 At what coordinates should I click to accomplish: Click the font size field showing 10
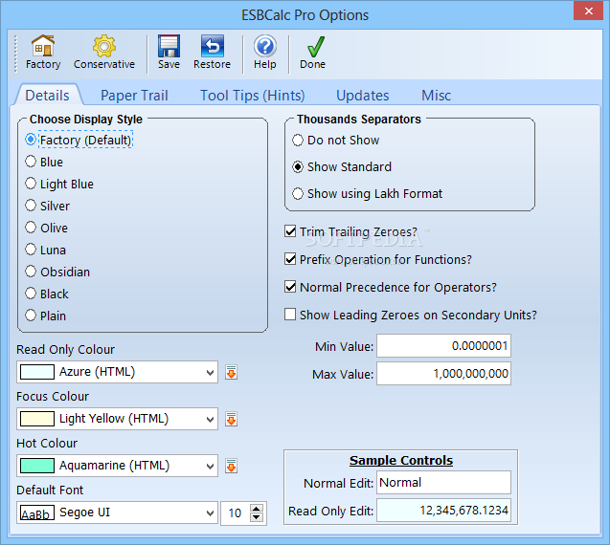(x=236, y=512)
